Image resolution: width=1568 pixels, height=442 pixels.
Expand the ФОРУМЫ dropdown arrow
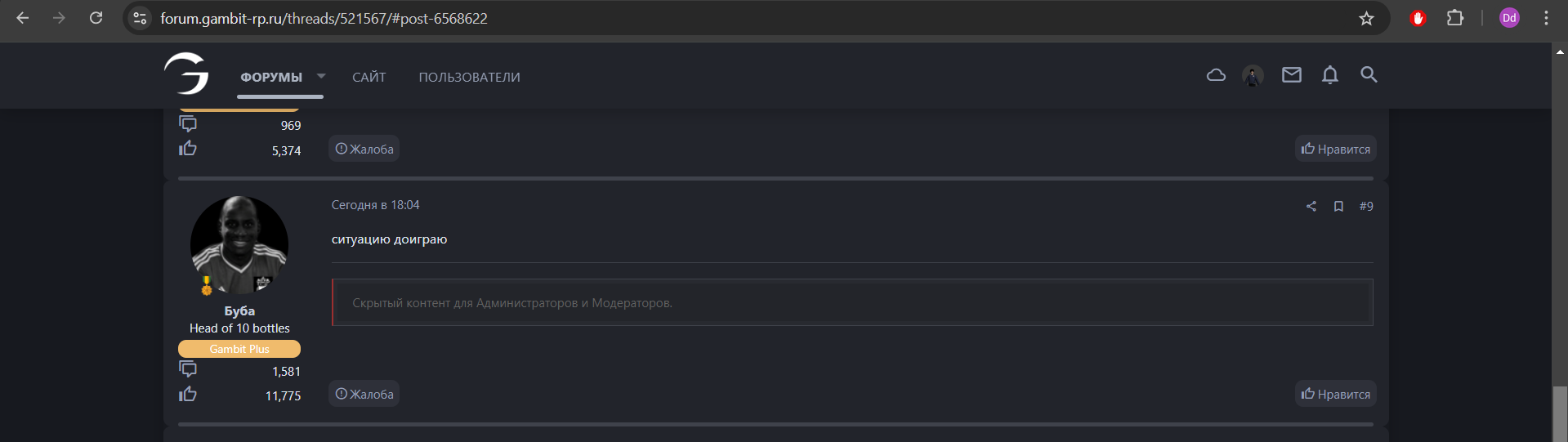click(321, 76)
